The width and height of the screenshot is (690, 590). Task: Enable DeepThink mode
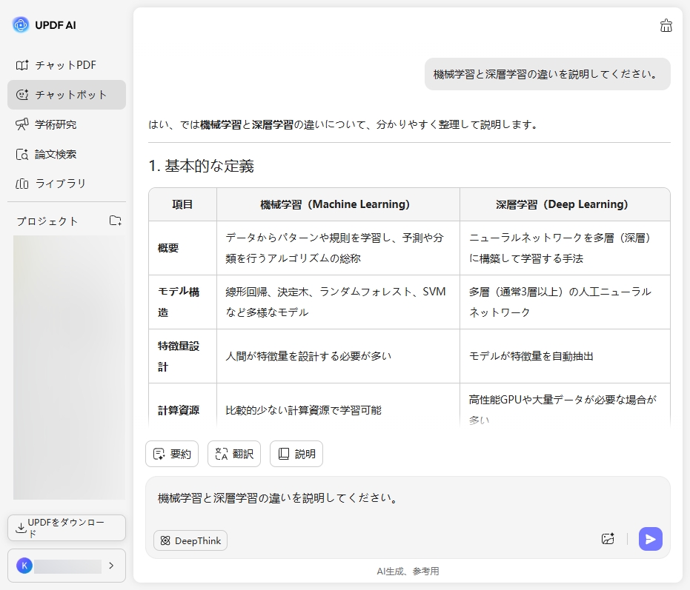point(190,540)
